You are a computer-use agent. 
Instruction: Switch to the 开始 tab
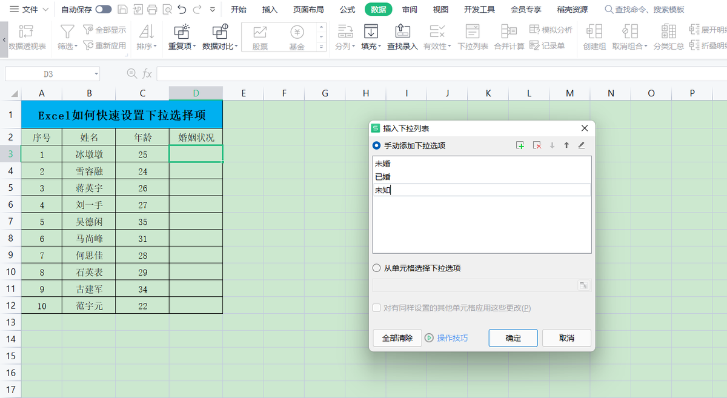(239, 10)
